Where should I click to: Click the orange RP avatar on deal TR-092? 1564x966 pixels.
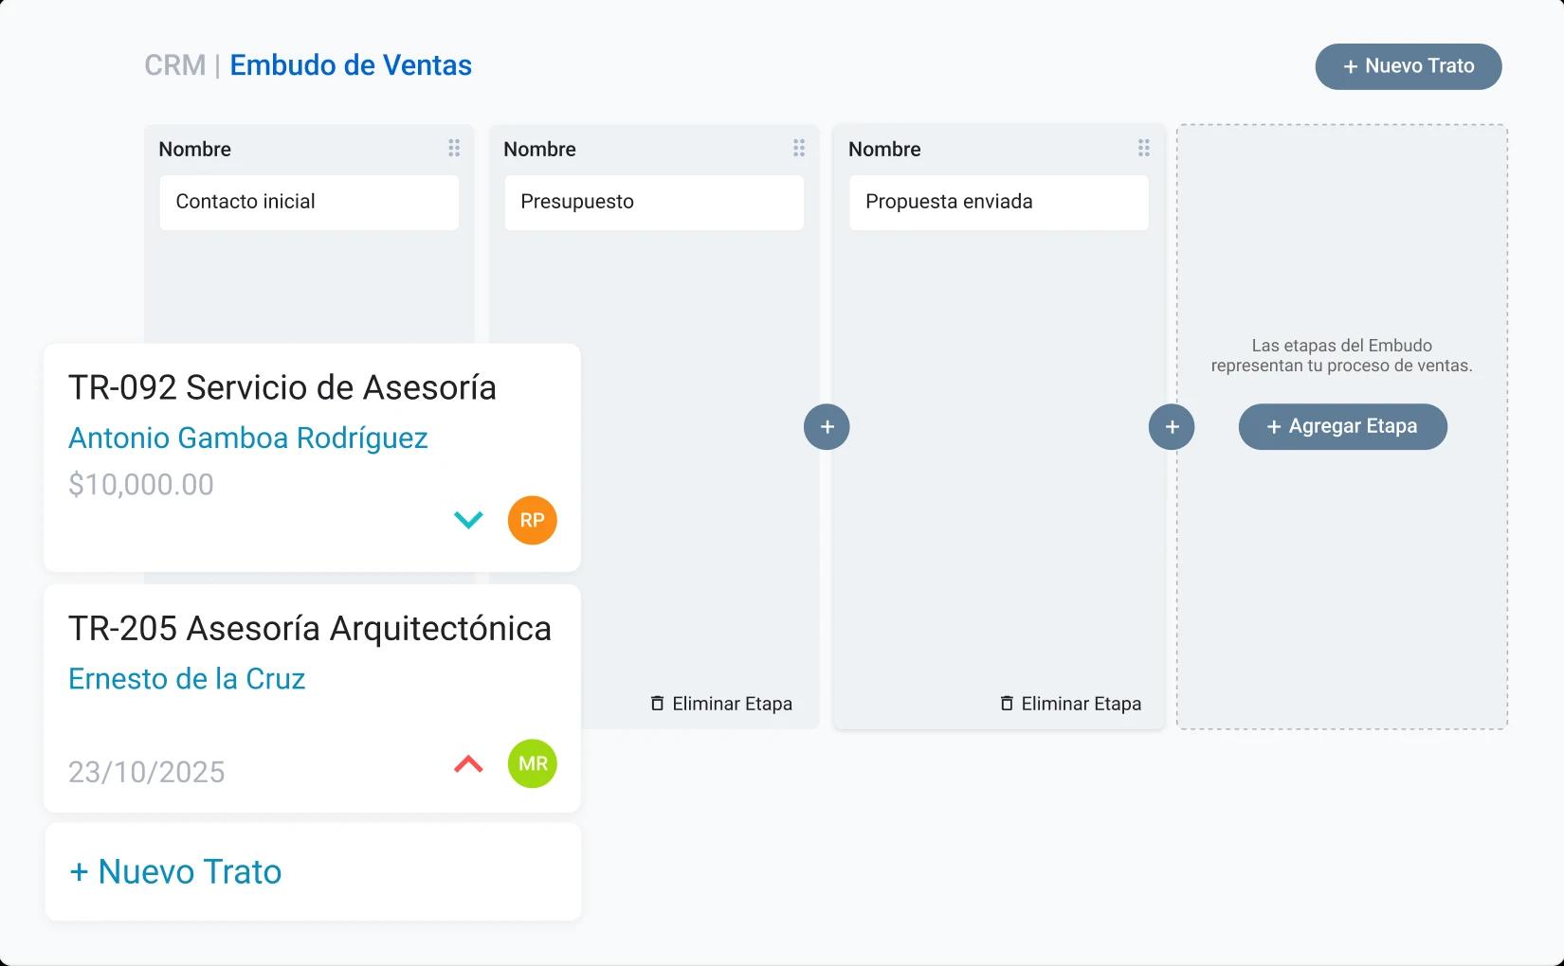point(532,520)
